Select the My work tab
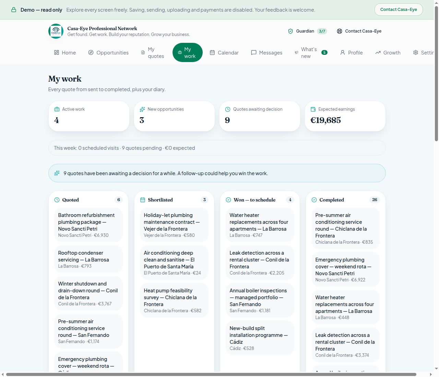Viewport: 439px width, 377px height. pos(188,52)
